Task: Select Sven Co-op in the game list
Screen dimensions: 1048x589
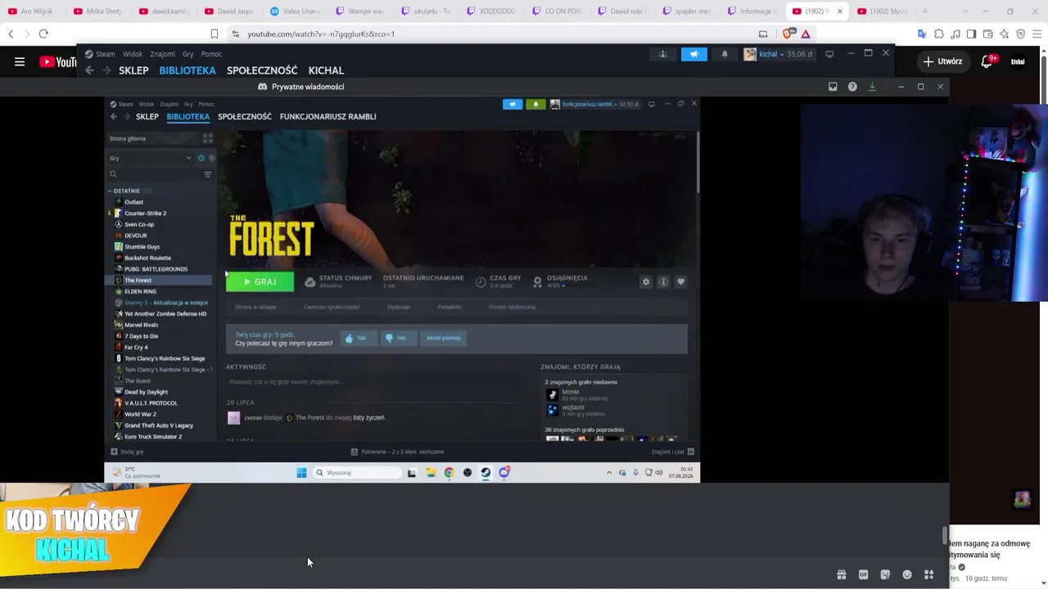Action: [138, 224]
